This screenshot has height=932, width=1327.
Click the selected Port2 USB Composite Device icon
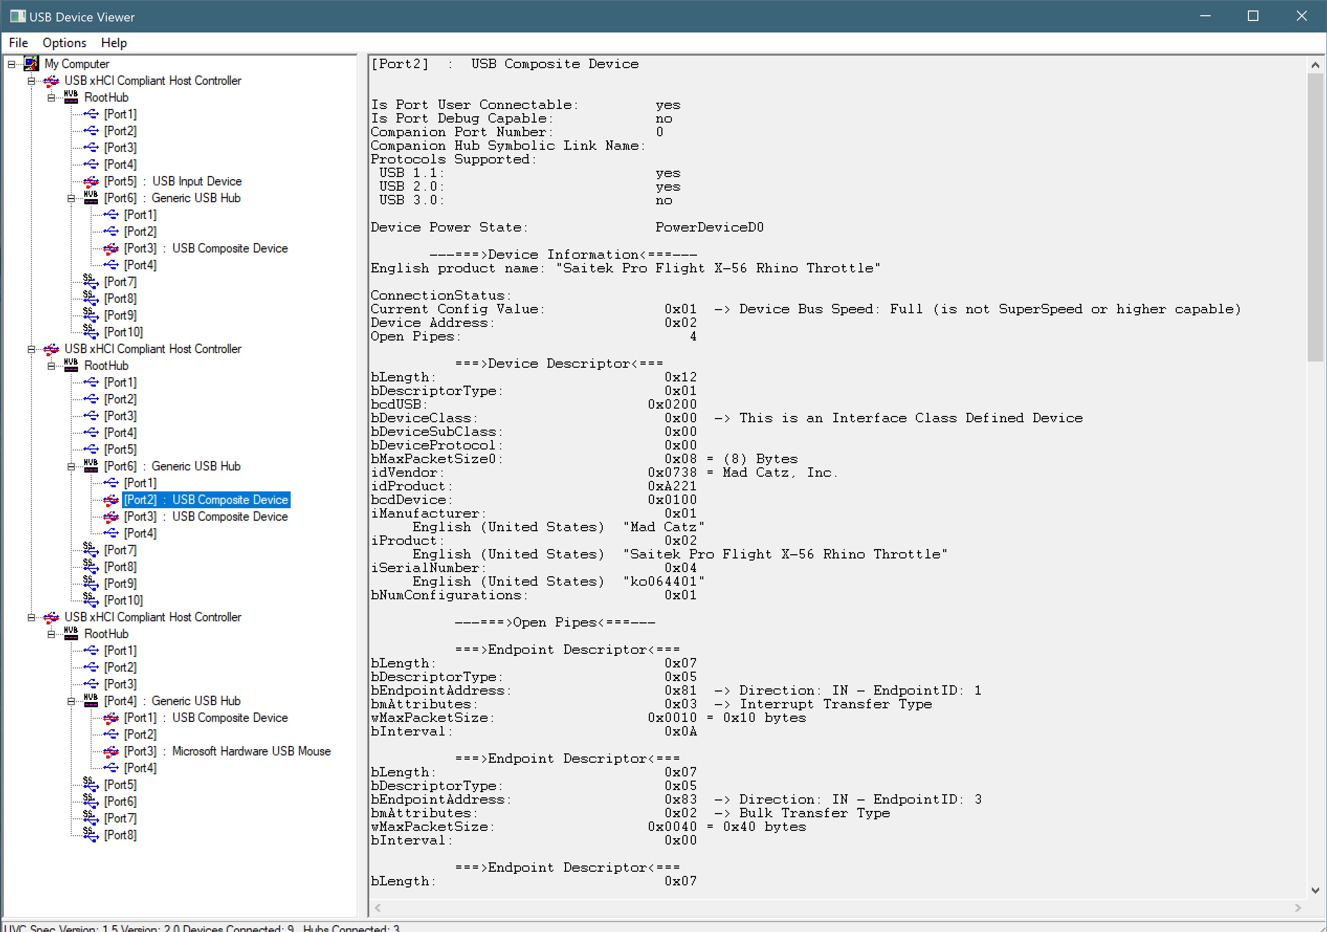pyautogui.click(x=111, y=500)
